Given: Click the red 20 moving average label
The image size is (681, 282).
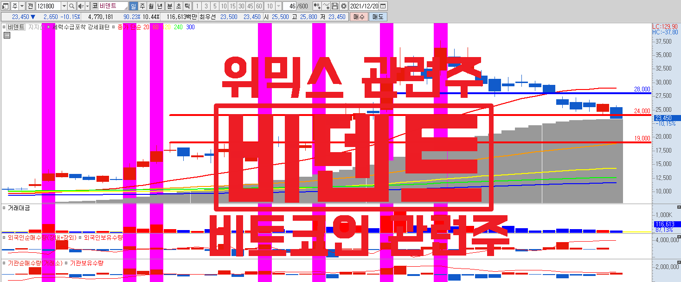Looking at the screenshot, I should pos(146,27).
